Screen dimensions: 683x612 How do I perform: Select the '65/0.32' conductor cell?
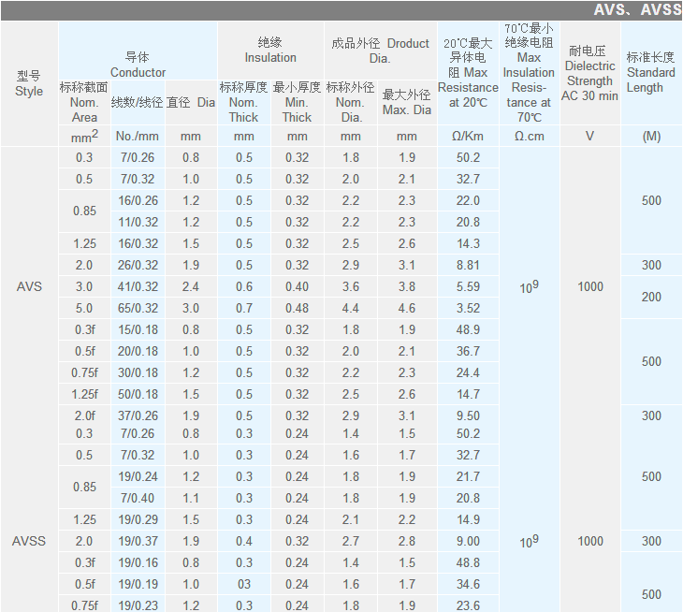pyautogui.click(x=138, y=308)
